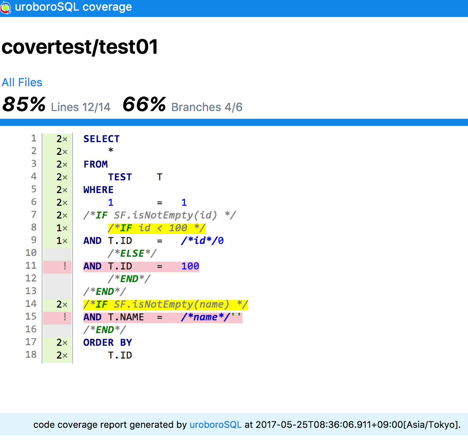
Task: Open the All Files link
Action: (x=22, y=82)
